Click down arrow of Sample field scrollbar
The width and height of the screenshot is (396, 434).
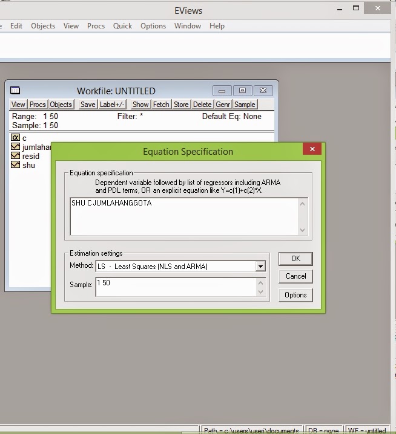(260, 292)
